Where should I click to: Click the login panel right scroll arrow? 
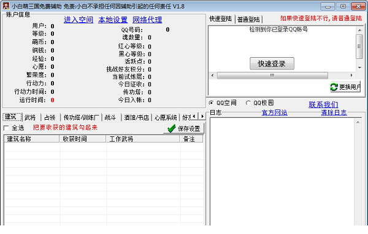pos(351,76)
